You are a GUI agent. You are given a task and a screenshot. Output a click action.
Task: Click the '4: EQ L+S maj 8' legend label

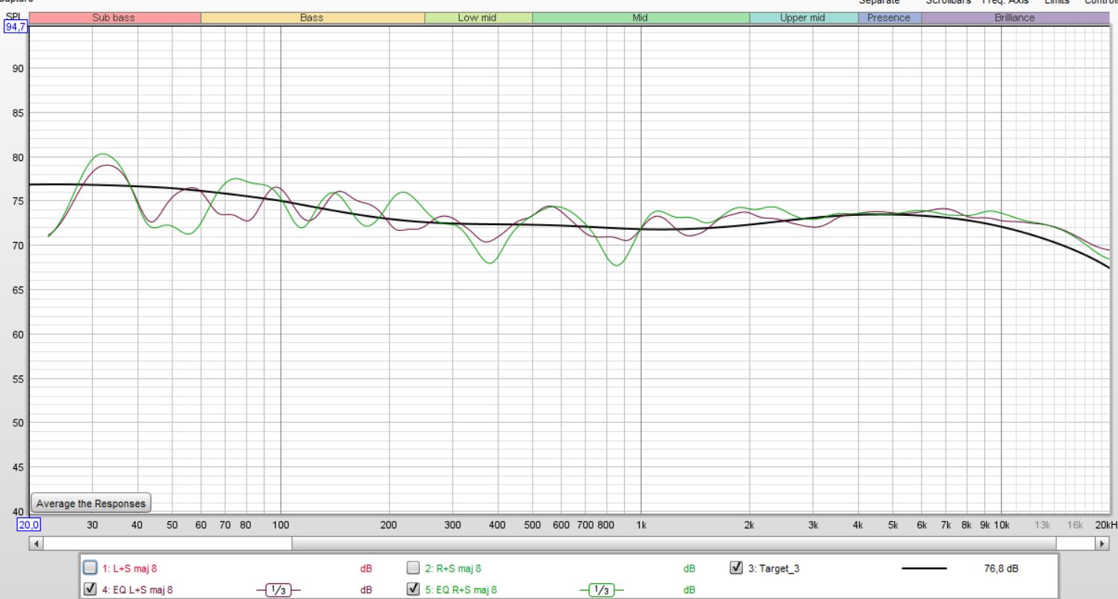pyautogui.click(x=138, y=591)
